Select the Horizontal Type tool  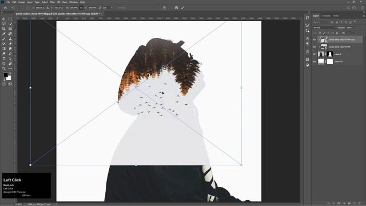point(4,58)
